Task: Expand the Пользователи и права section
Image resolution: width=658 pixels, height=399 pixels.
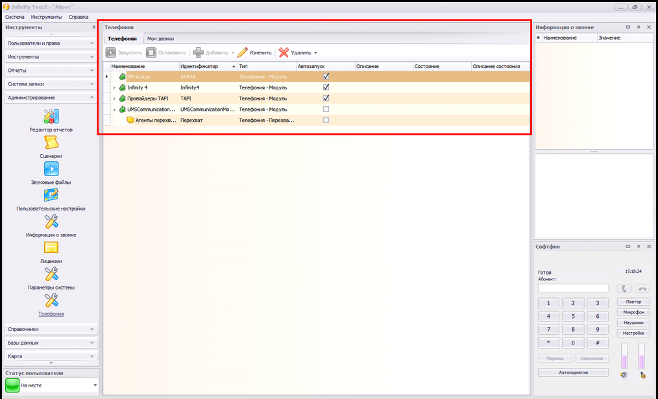Action: click(51, 43)
